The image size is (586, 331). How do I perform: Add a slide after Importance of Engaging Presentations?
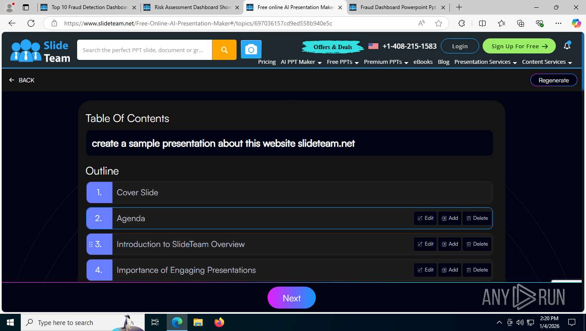click(x=449, y=270)
